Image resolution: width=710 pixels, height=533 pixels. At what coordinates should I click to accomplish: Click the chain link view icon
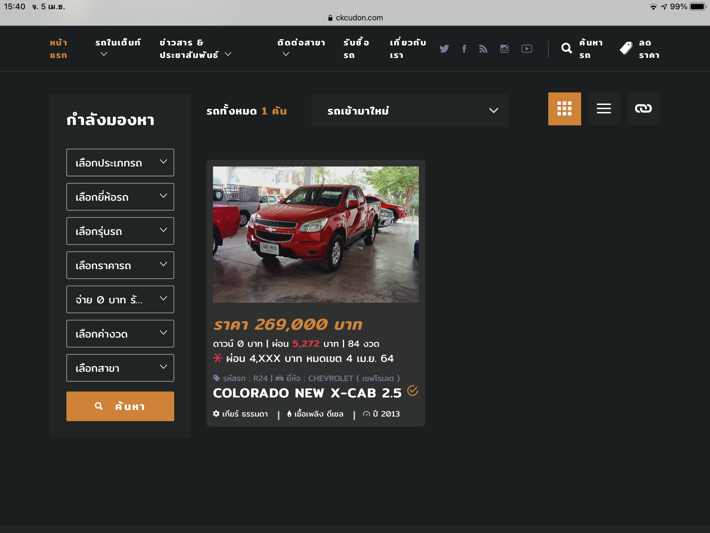[x=643, y=109]
